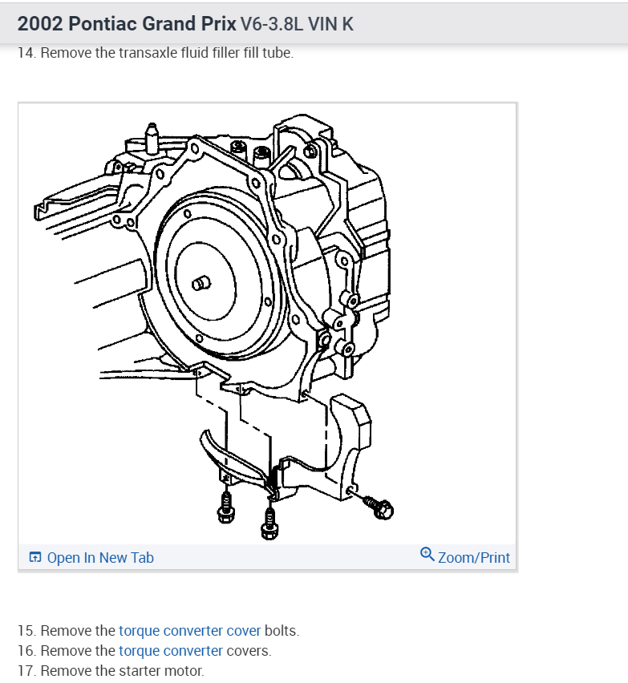Click the word bolts in step 15
The image size is (628, 683).
pyautogui.click(x=282, y=631)
